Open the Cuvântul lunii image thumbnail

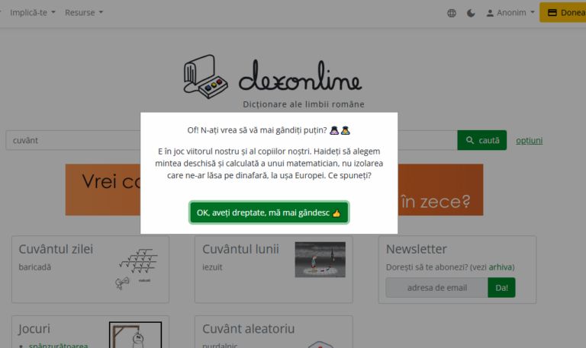(320, 260)
